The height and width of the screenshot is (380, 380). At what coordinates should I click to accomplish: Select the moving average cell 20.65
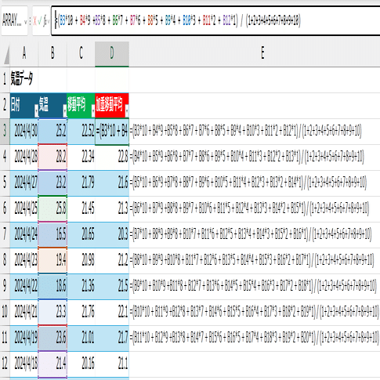[x=81, y=234]
